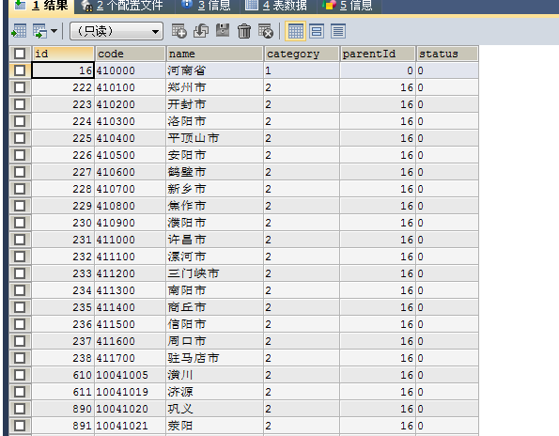Select the name cell 信阳市
The height and width of the screenshot is (436, 559).
214,324
